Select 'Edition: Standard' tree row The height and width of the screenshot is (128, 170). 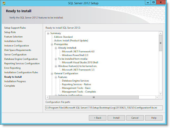(63, 37)
